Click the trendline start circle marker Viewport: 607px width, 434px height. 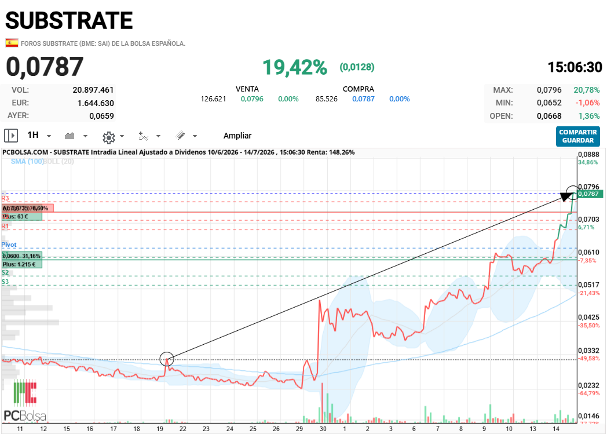pos(167,359)
